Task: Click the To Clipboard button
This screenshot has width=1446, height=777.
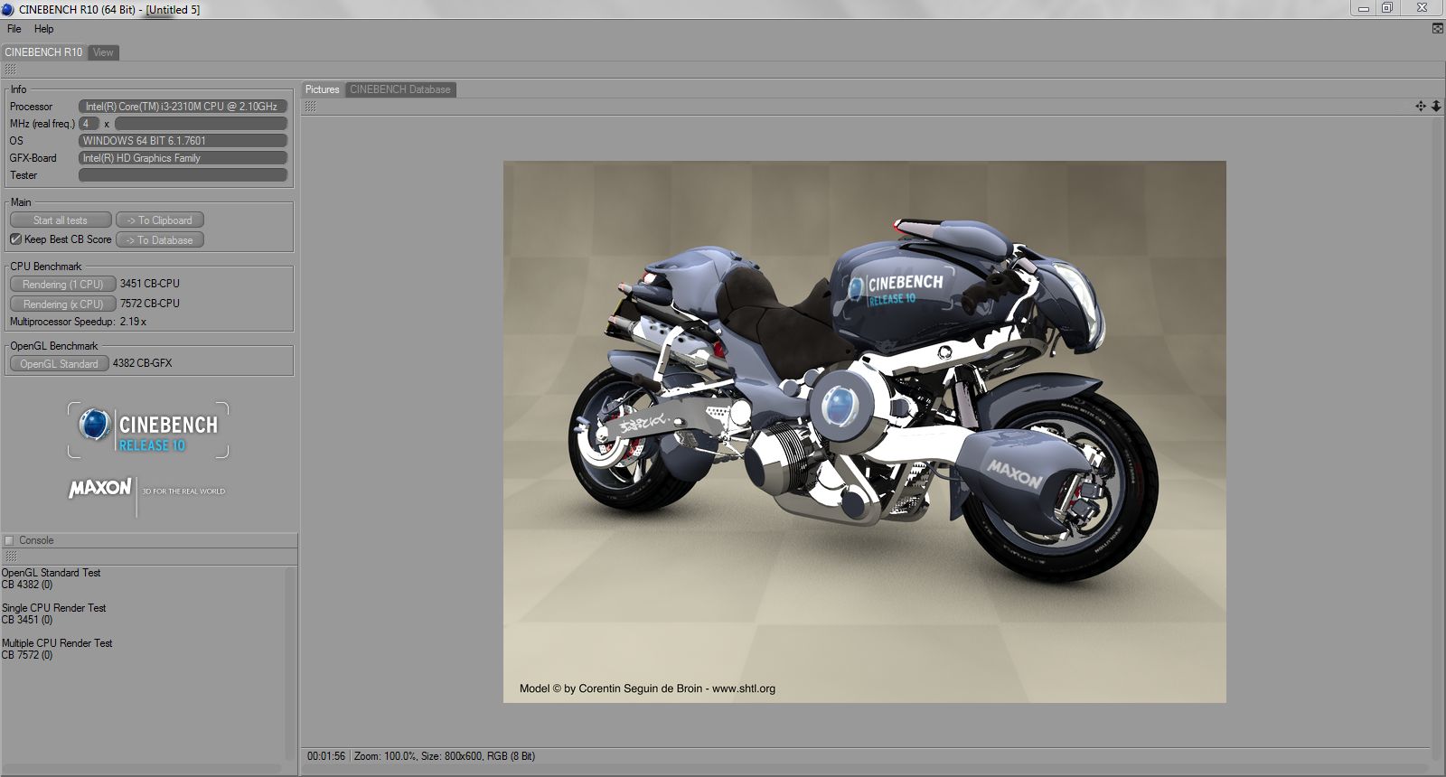Action: [x=160, y=220]
